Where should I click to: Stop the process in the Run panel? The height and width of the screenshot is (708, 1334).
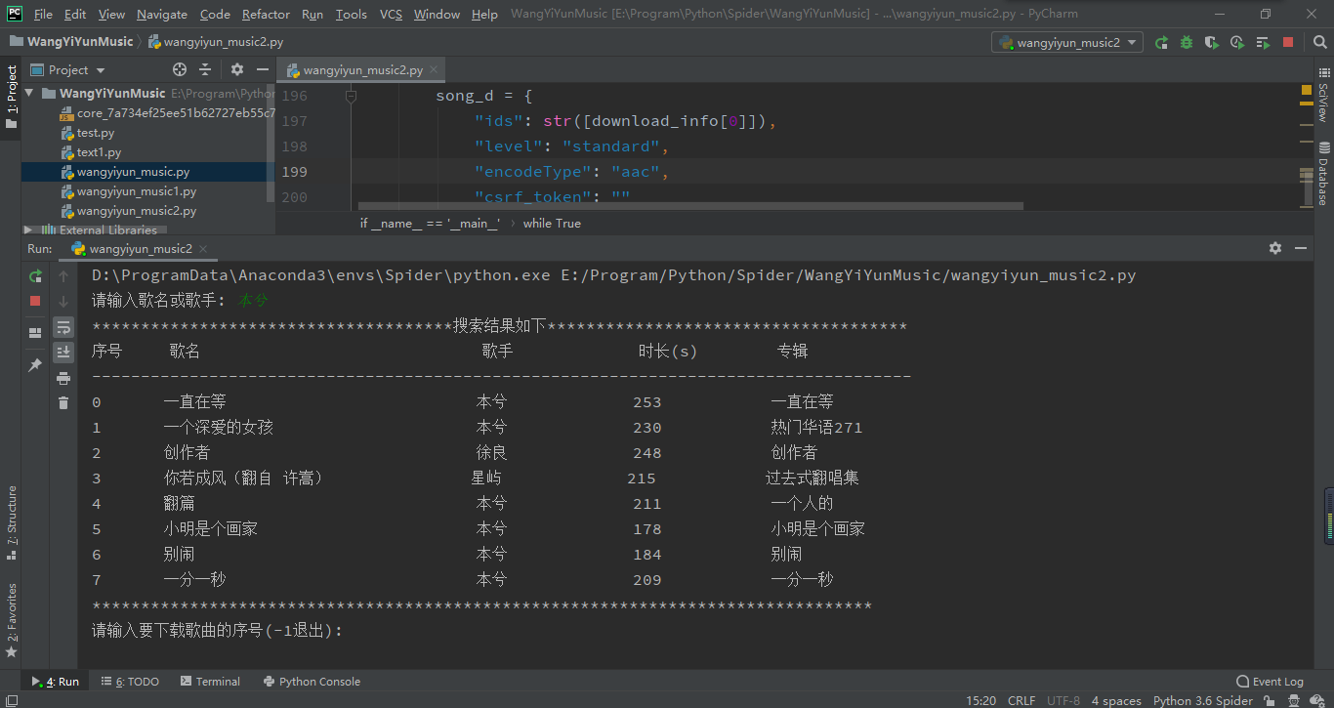35,301
